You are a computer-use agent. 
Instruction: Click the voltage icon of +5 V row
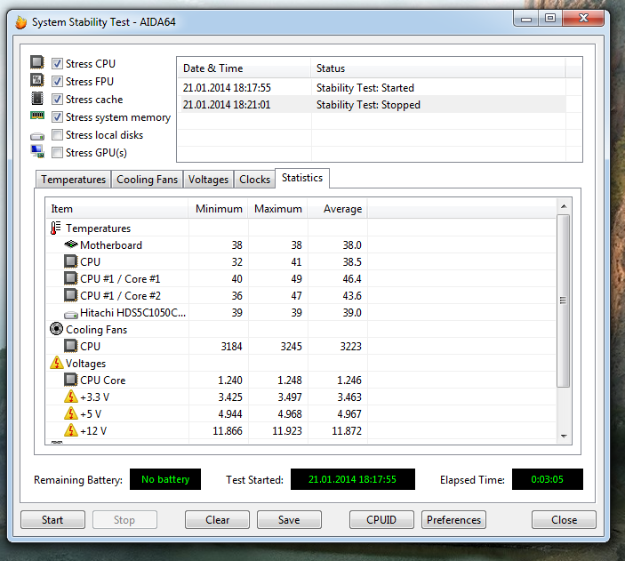point(71,413)
